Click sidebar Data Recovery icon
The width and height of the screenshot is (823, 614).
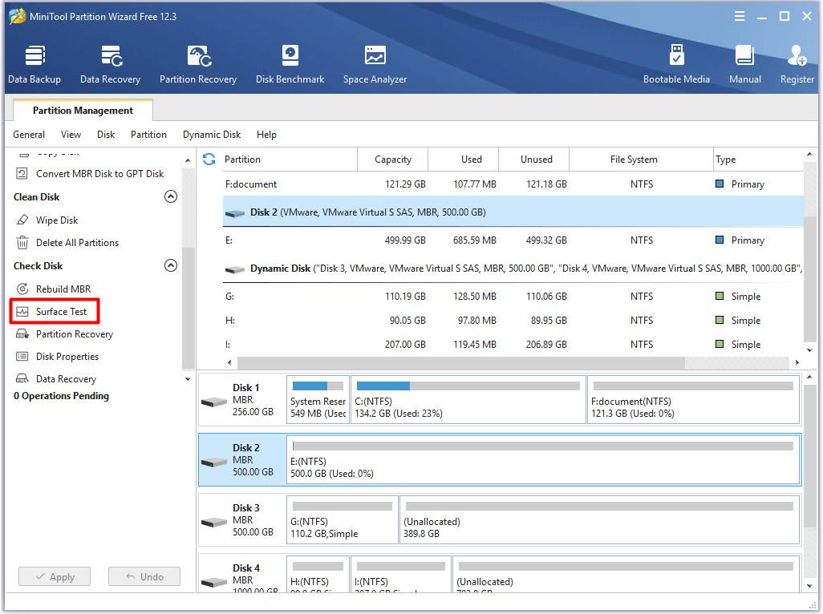(22, 378)
